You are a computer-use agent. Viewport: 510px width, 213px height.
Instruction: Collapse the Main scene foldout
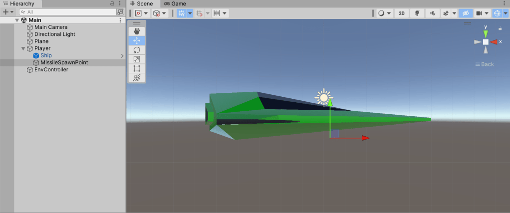click(17, 20)
